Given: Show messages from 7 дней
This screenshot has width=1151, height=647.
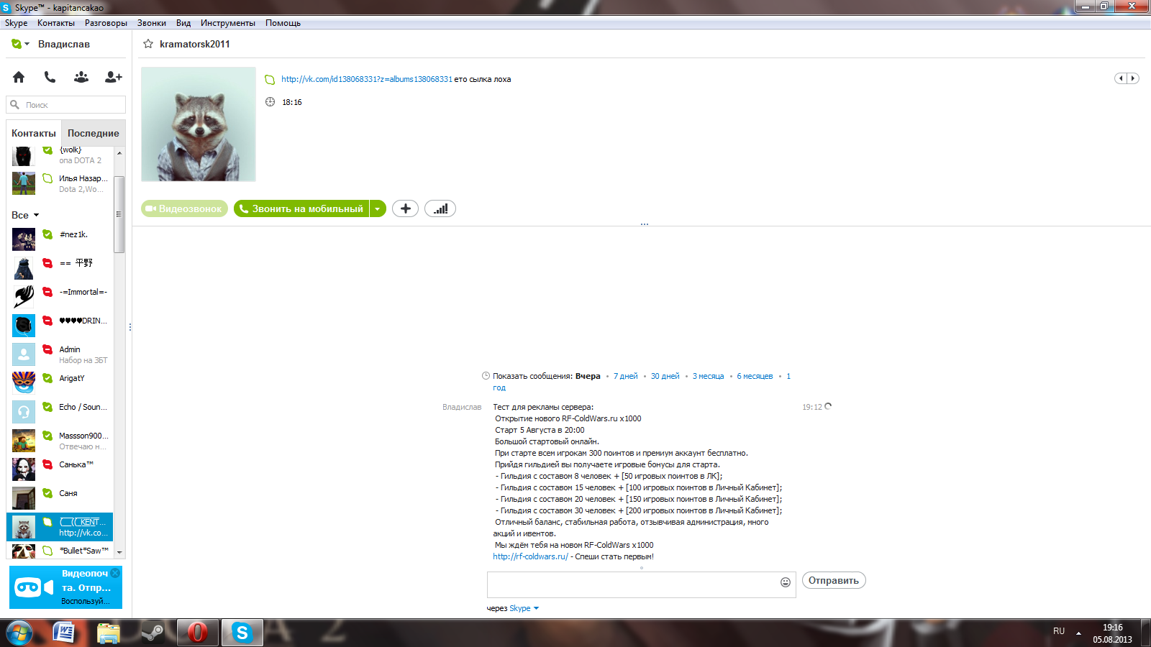Looking at the screenshot, I should click(626, 376).
